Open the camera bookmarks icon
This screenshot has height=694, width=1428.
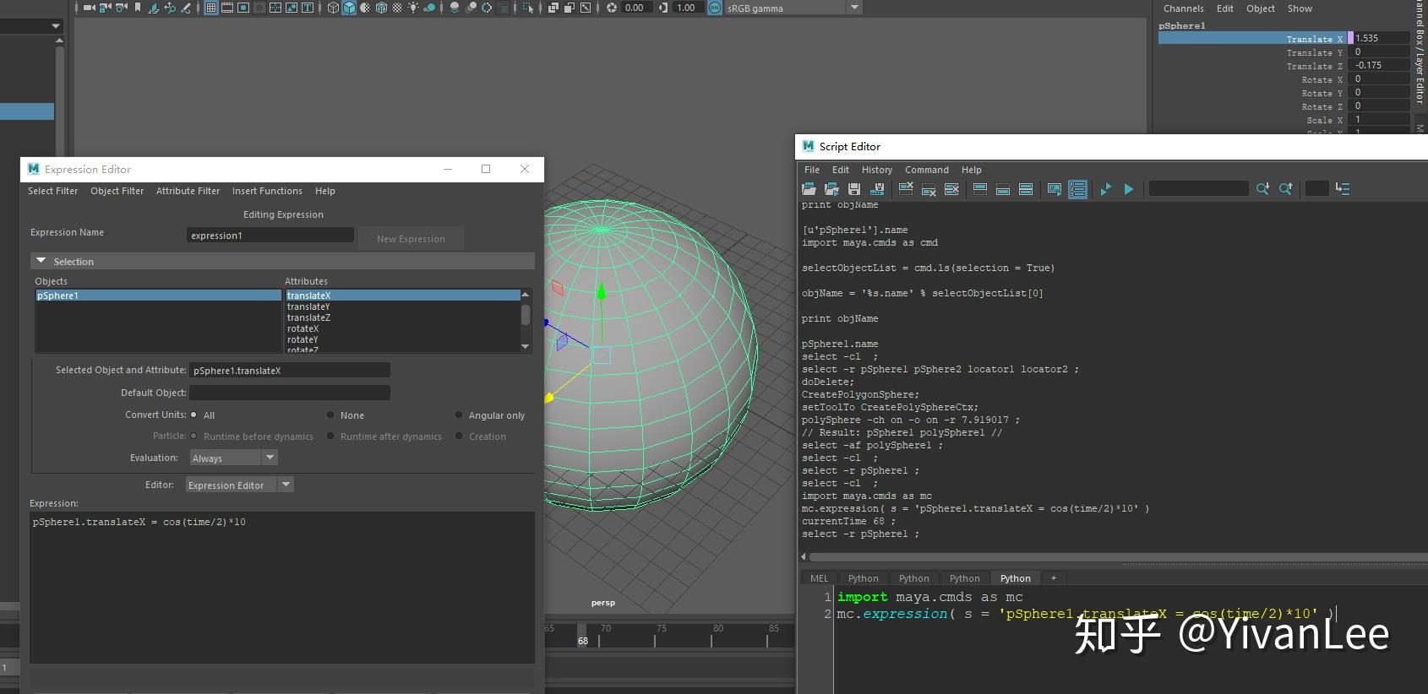click(x=138, y=8)
